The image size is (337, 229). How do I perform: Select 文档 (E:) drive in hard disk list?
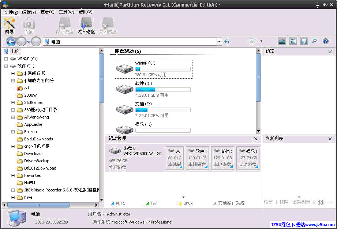click(x=153, y=110)
